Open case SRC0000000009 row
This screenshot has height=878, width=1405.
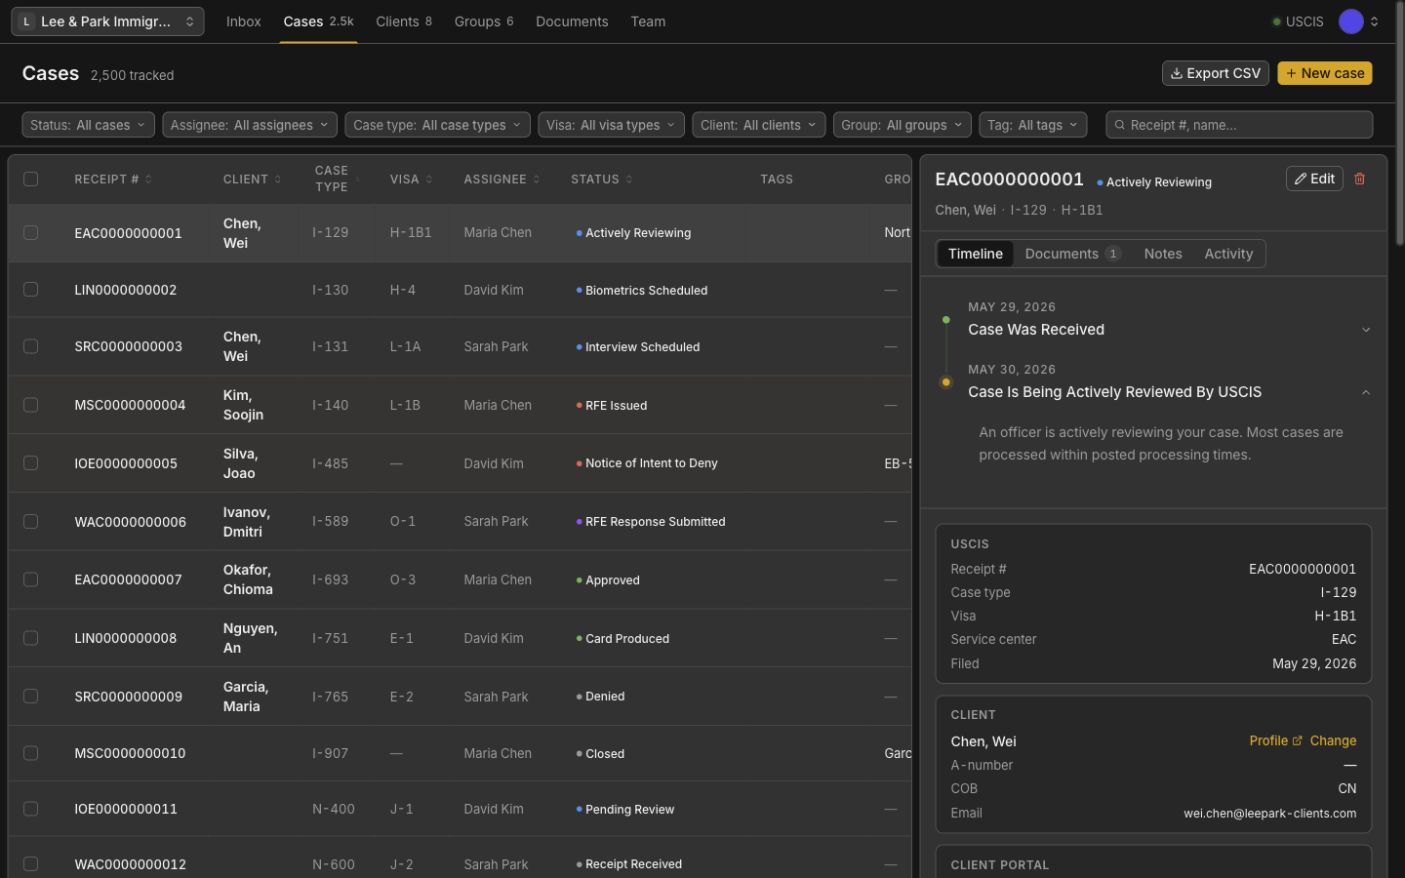coord(460,697)
